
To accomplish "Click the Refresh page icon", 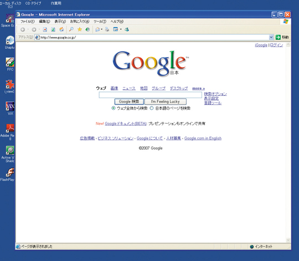I will [53, 29].
